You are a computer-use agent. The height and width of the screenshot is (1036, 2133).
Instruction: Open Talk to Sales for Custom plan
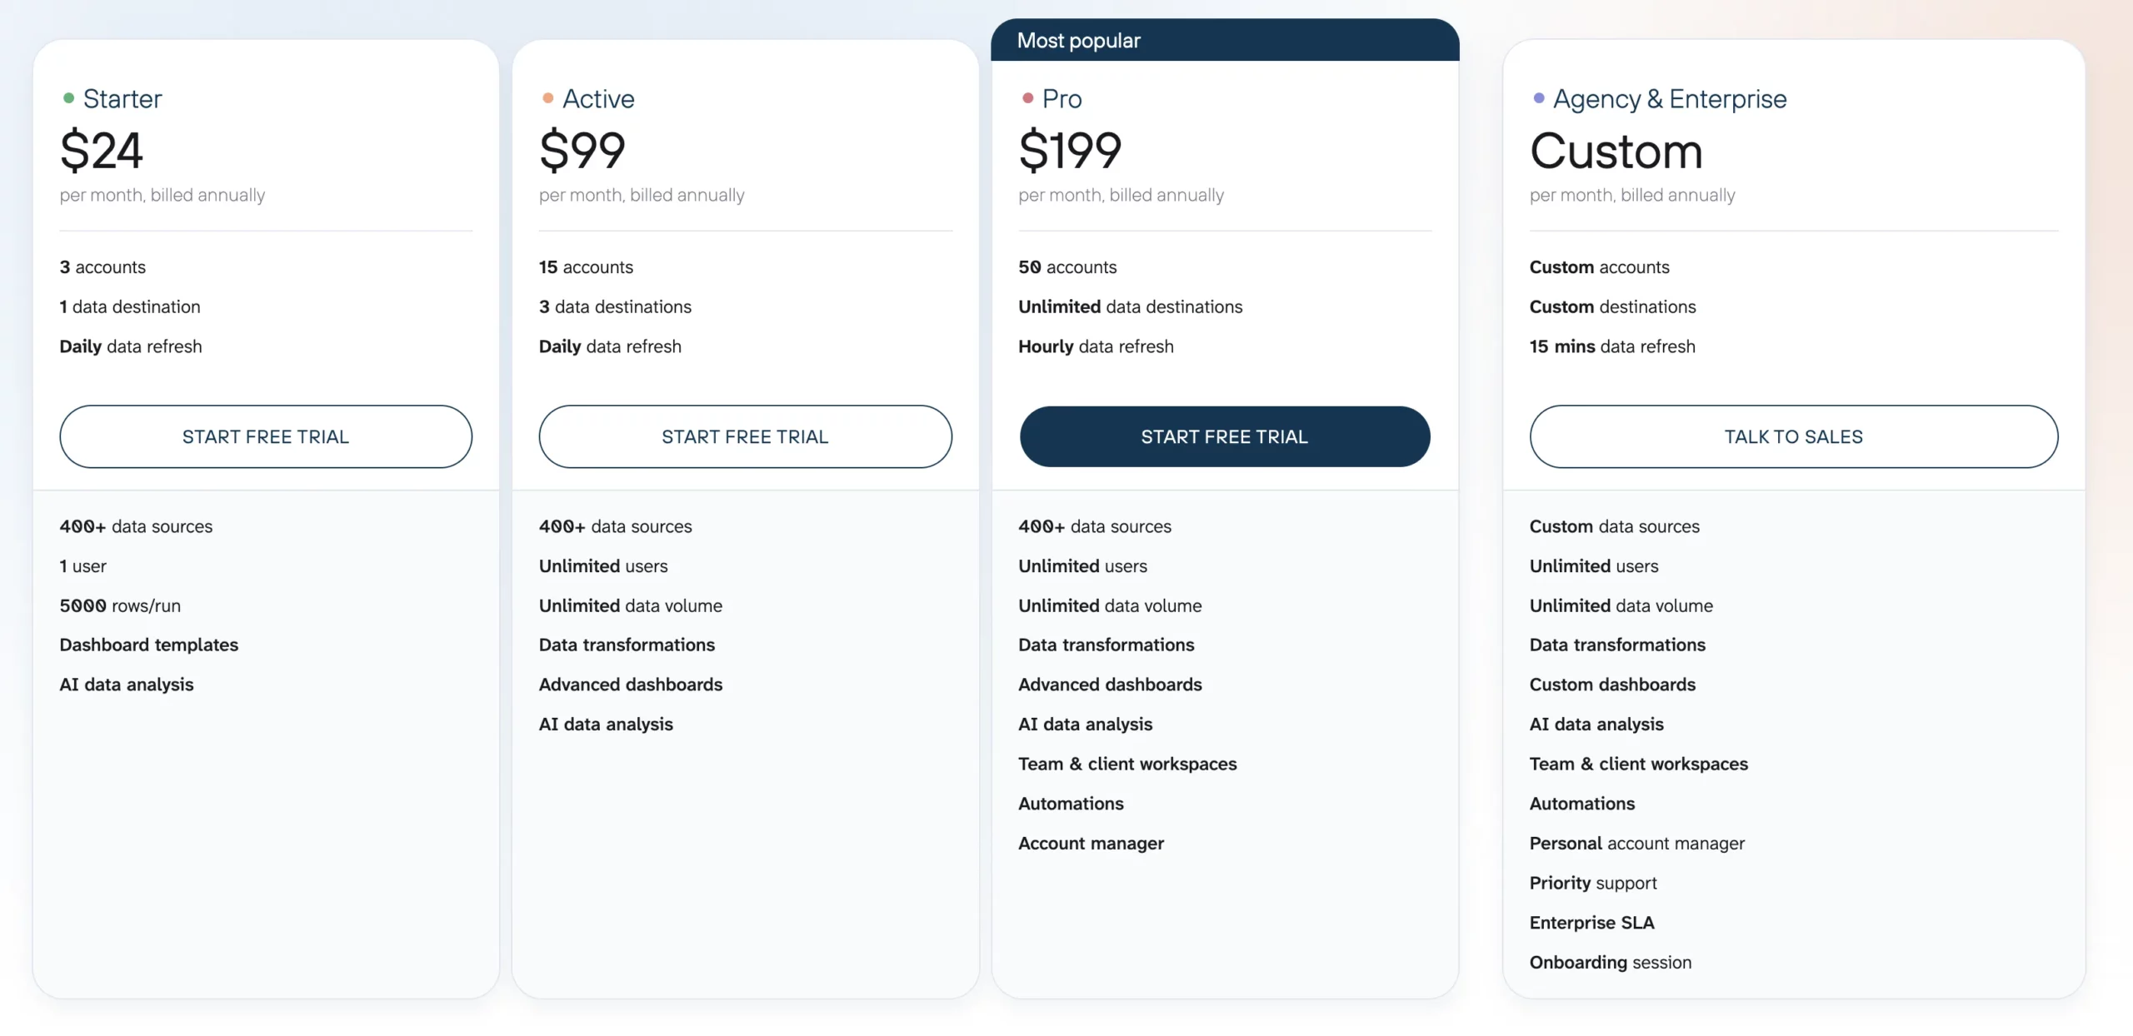click(1793, 436)
